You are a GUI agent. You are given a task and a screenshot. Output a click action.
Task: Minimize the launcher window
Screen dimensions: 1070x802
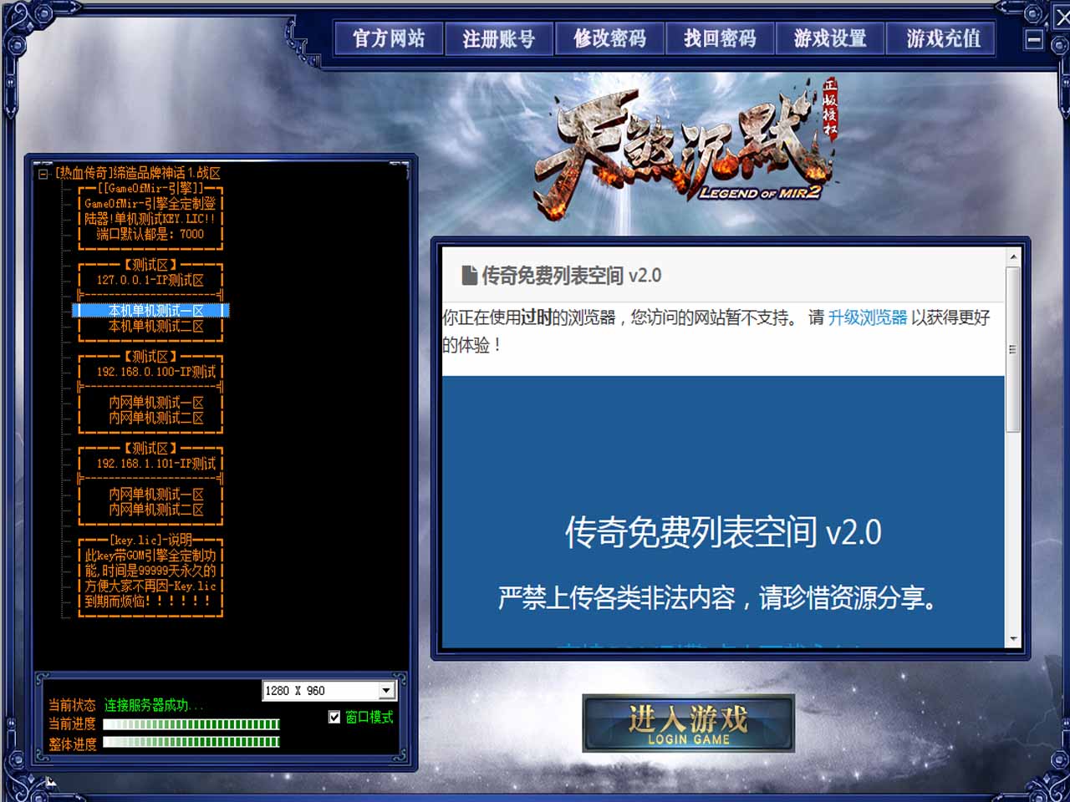point(1034,39)
